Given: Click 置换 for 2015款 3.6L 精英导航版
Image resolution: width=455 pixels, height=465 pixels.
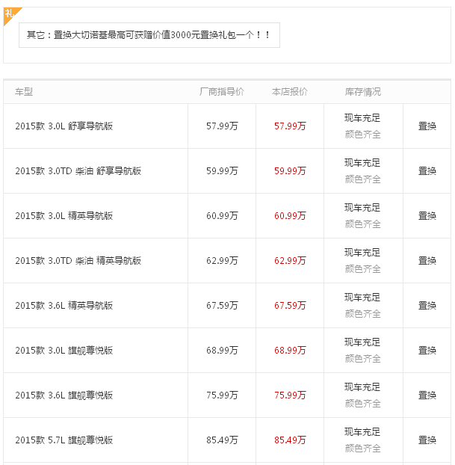Looking at the screenshot, I should click(427, 306).
